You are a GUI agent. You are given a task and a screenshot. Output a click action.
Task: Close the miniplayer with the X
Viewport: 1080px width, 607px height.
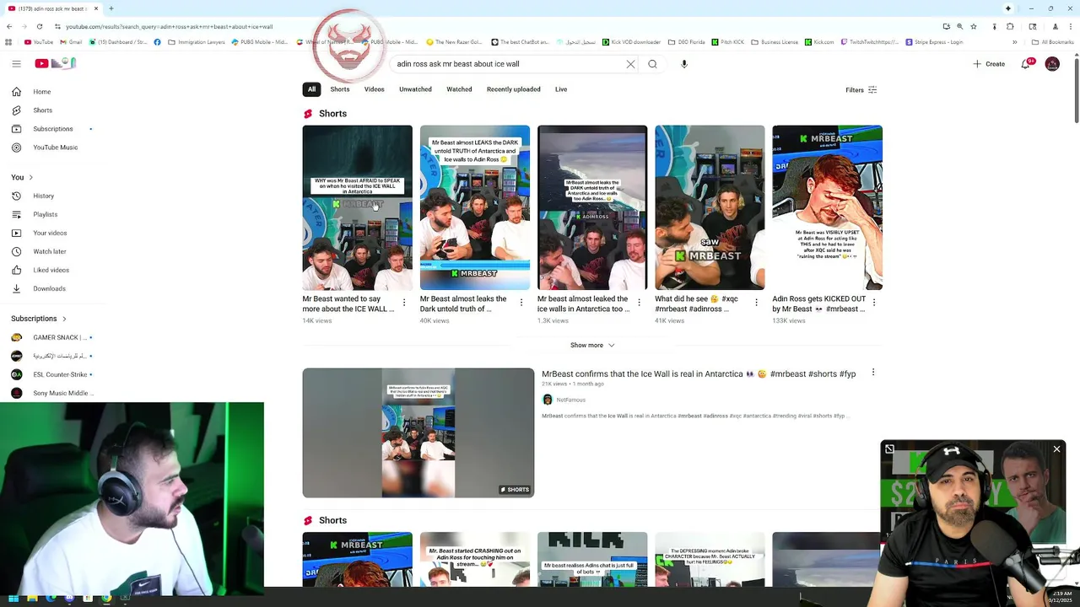[1056, 449]
